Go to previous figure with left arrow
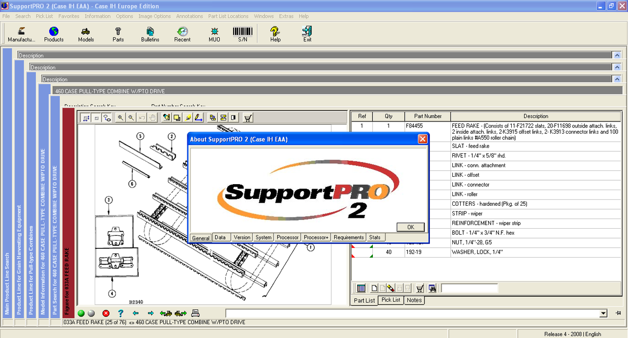The width and height of the screenshot is (628, 338). 136,313
